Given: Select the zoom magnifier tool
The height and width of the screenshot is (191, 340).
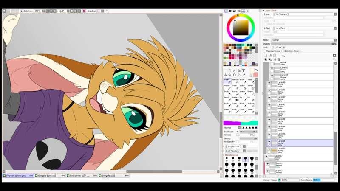Looking at the screenshot, I should pos(230,75).
